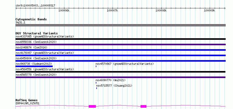Click the 9q31.1 band label
The height and width of the screenshot is (109, 233).
click(20, 23)
